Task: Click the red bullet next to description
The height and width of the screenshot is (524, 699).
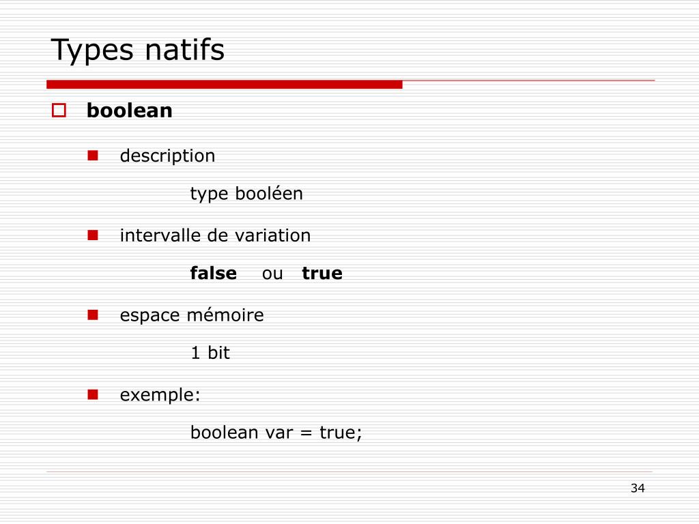Action: (93, 155)
